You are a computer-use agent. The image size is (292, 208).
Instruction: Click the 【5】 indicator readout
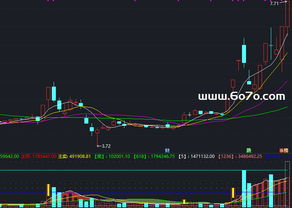tap(197, 156)
